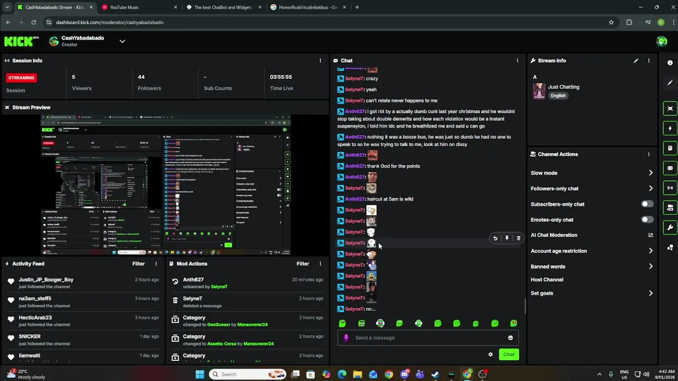
Task: Toggle Emotes-only chat switch
Action: pos(647,219)
